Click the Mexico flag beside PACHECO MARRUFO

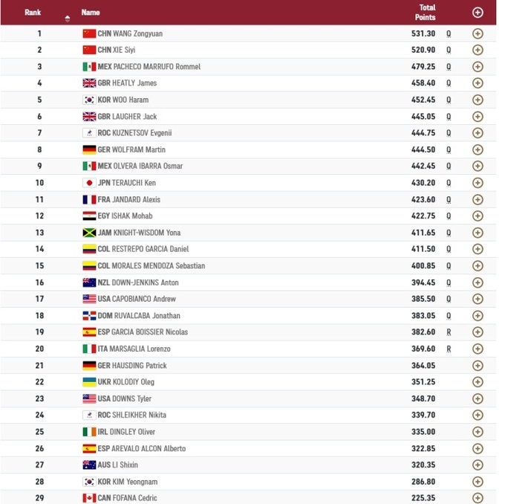[x=89, y=67]
